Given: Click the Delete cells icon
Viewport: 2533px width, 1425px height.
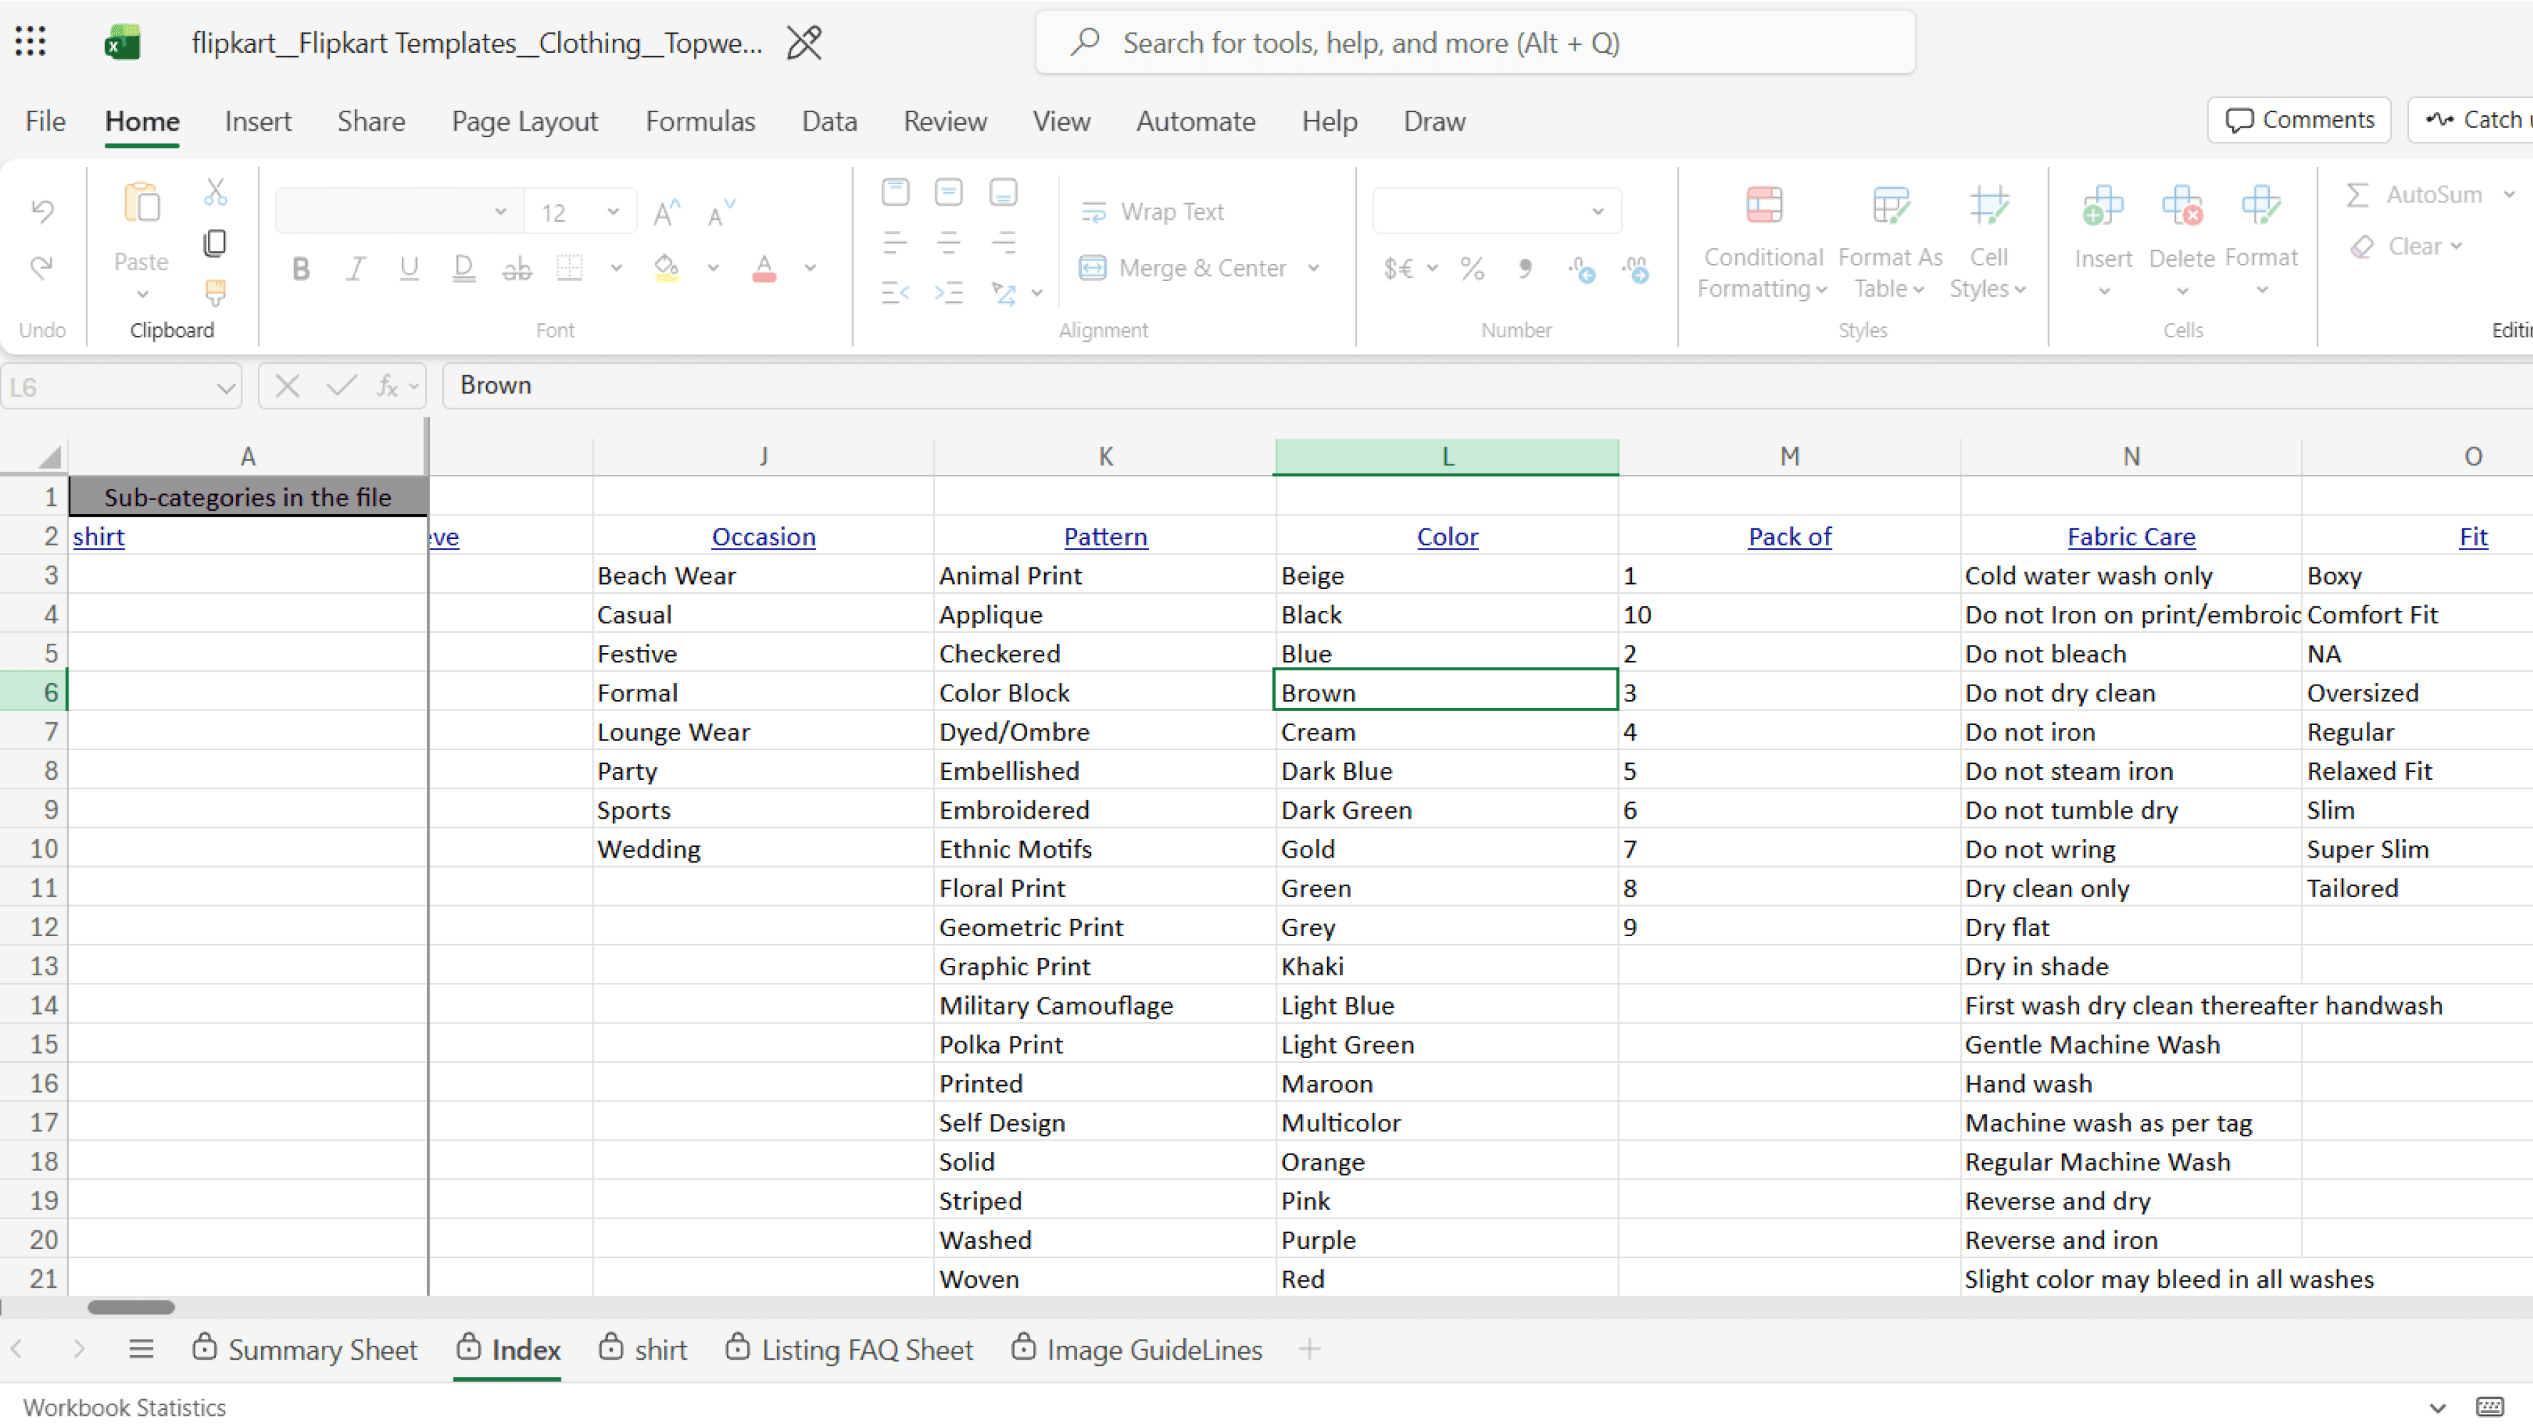Looking at the screenshot, I should click(2181, 208).
